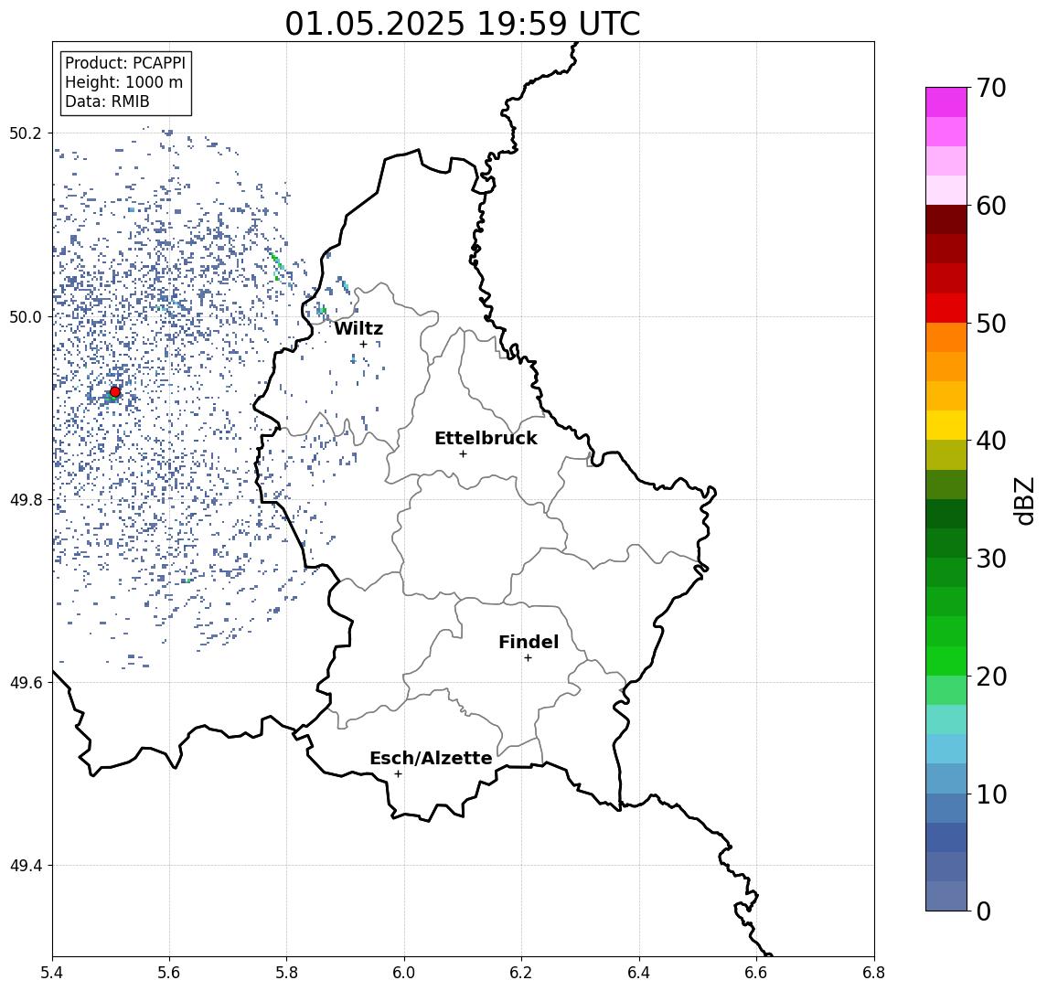Click the orange colorbar segment below 50
The width and height of the screenshot is (1047, 991).
coord(946,338)
